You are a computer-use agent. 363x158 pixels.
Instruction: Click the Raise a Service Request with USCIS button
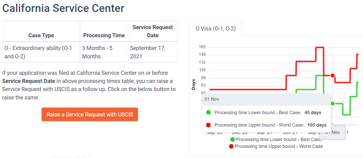point(90,114)
